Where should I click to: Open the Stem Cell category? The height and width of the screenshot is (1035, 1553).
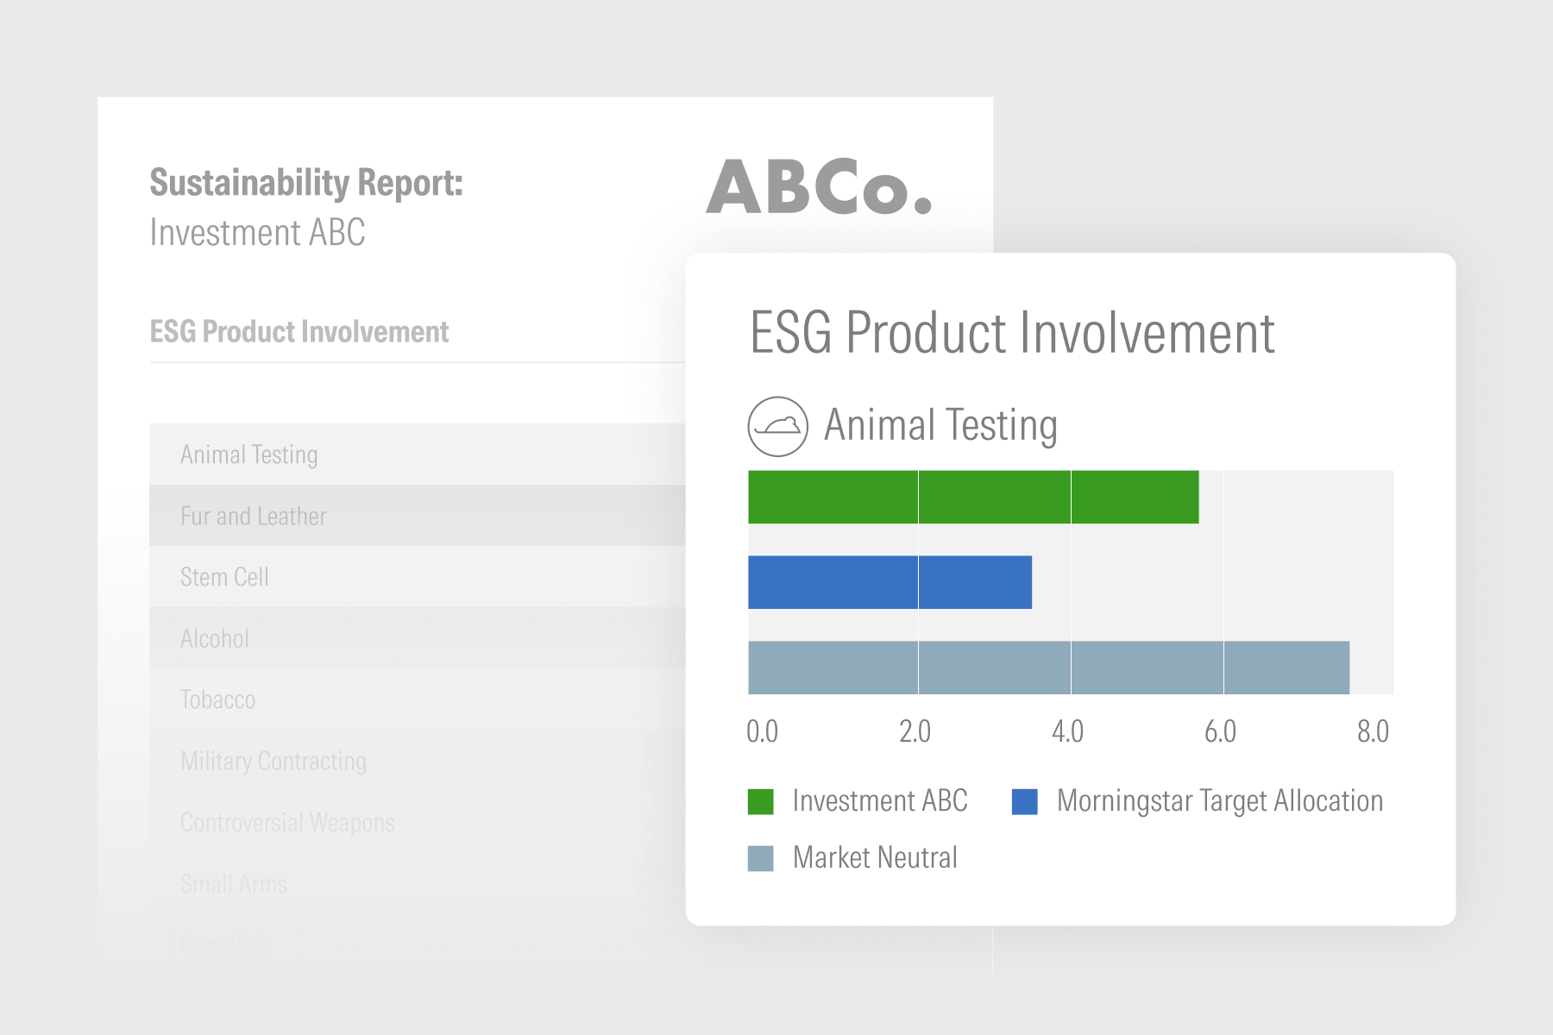(224, 577)
